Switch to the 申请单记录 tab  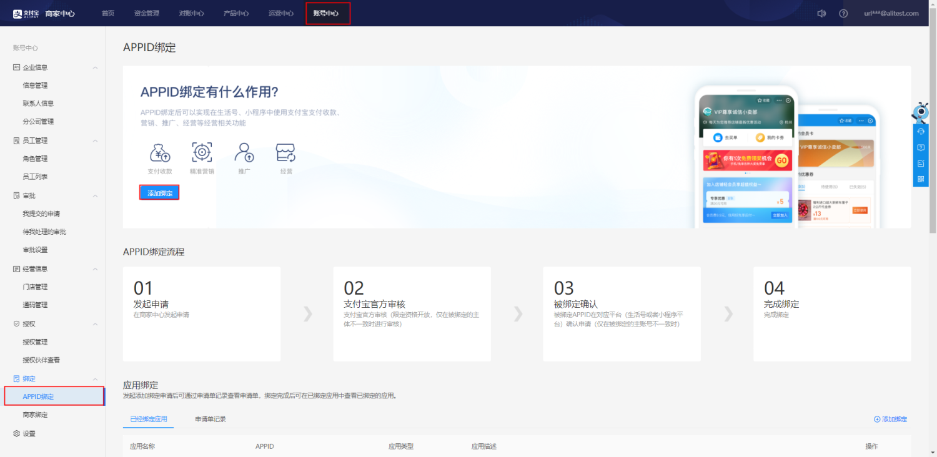(211, 419)
